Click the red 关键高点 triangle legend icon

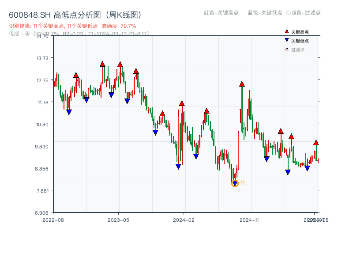286,31
